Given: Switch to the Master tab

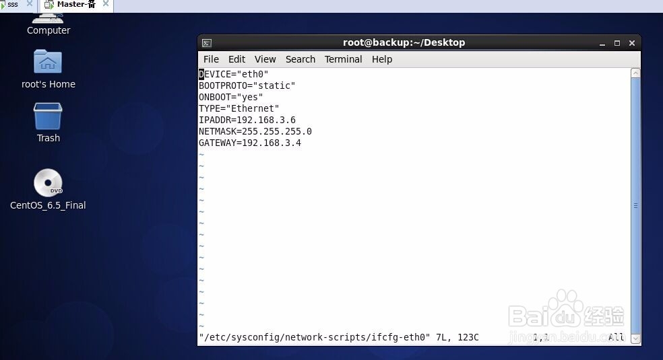Looking at the screenshot, I should [x=76, y=5].
